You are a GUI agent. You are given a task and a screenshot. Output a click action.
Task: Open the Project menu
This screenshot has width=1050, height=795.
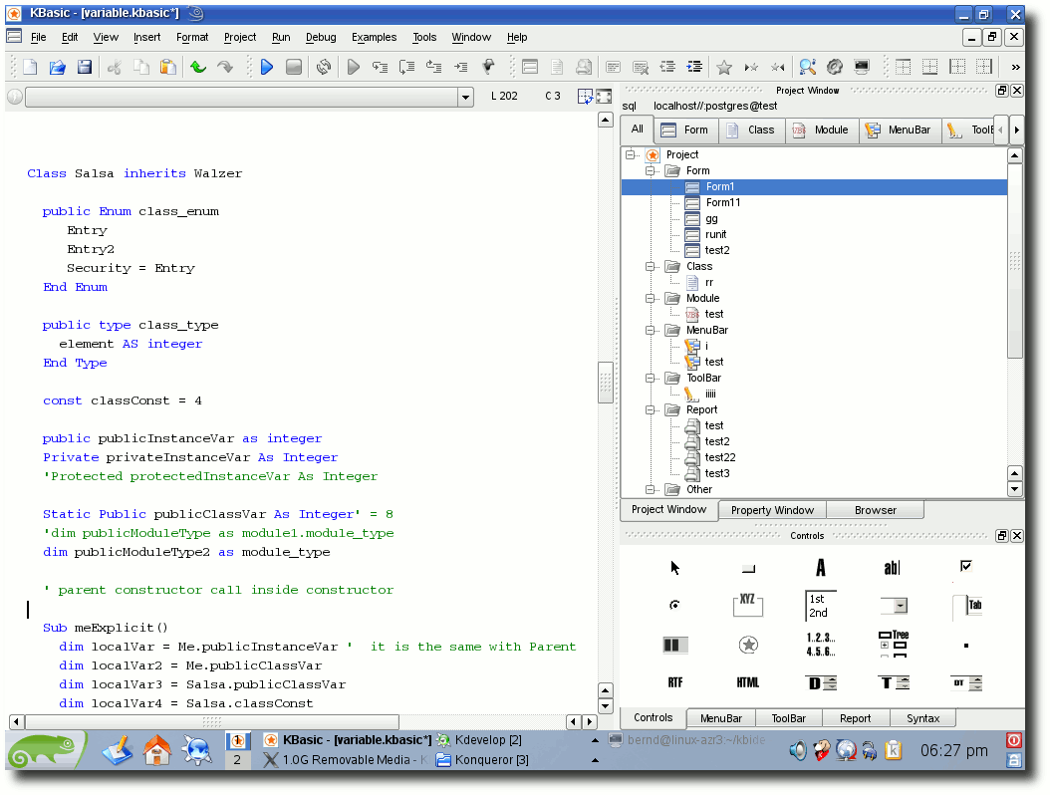coord(240,38)
